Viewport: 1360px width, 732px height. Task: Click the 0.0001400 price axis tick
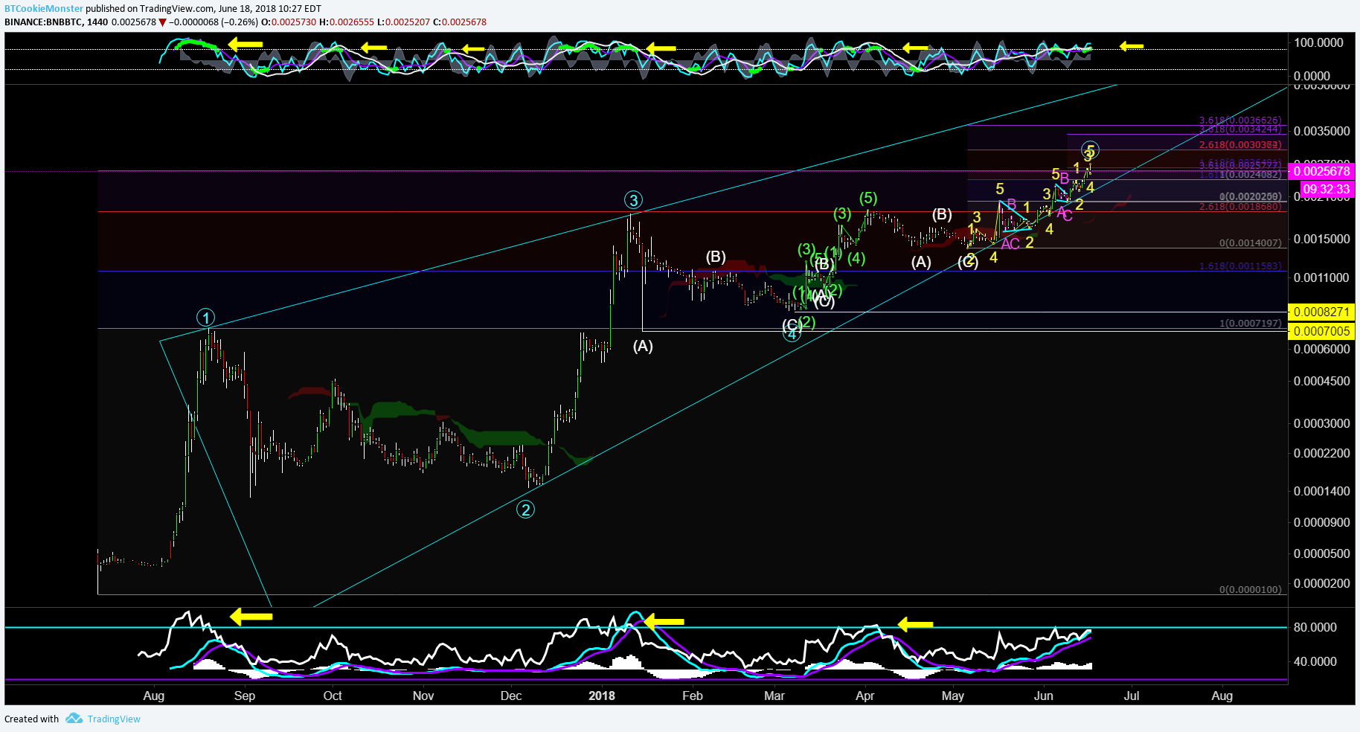tap(1321, 491)
